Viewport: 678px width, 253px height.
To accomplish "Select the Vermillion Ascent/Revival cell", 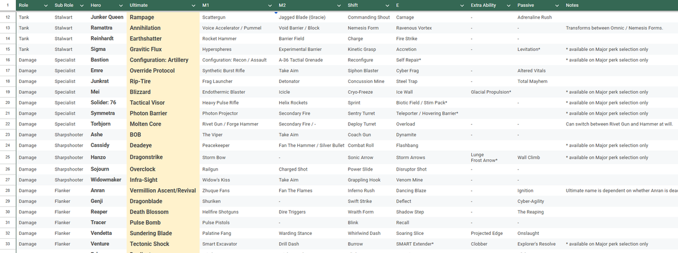I will coord(163,191).
